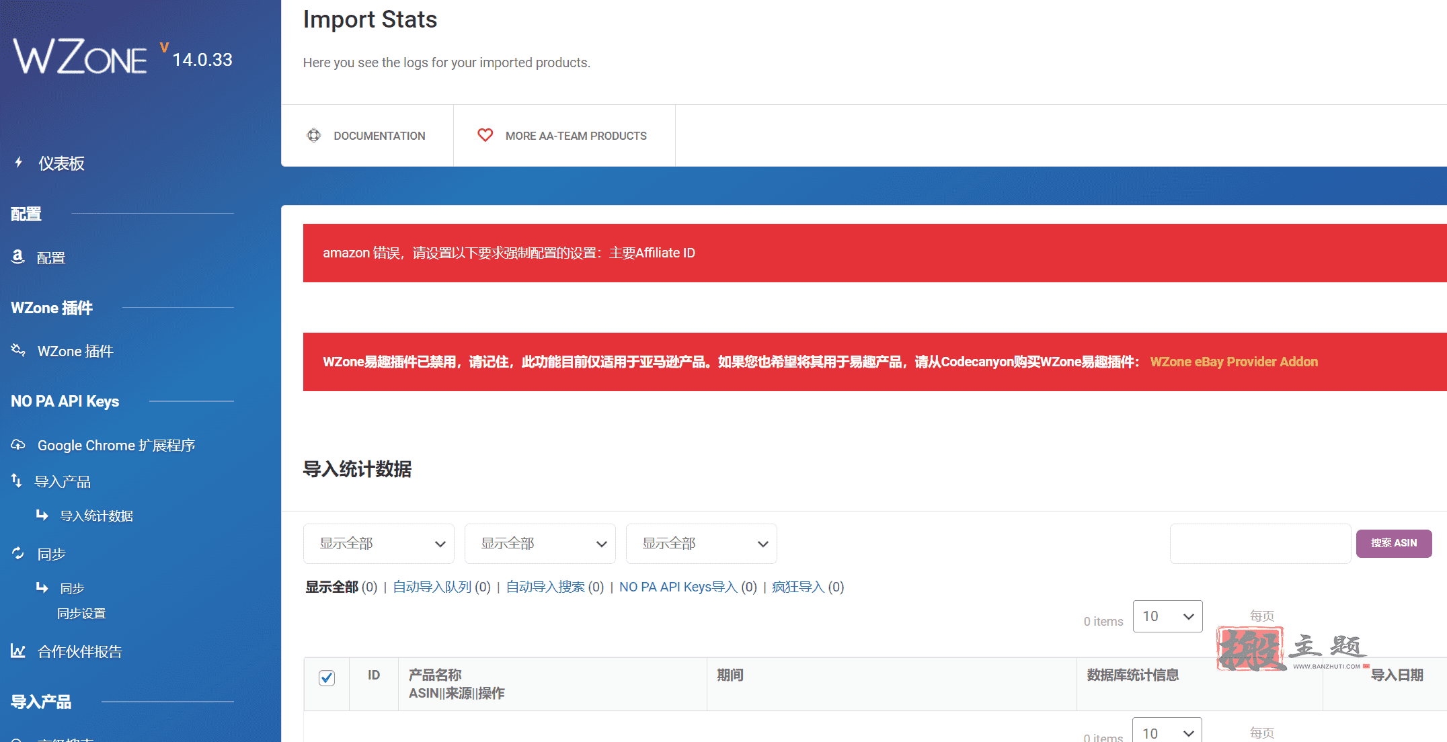Open 仪表板 in the sidebar
1447x742 pixels.
[61, 163]
